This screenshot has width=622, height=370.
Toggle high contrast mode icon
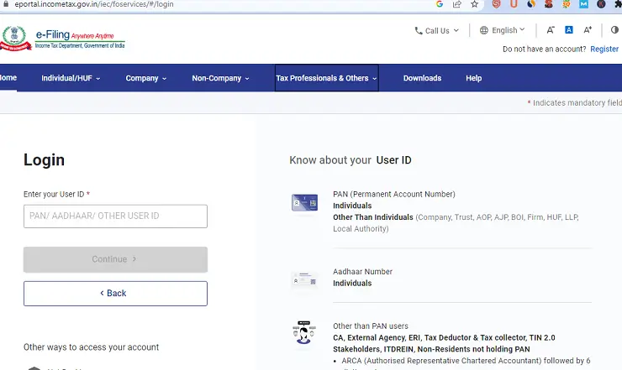614,29
